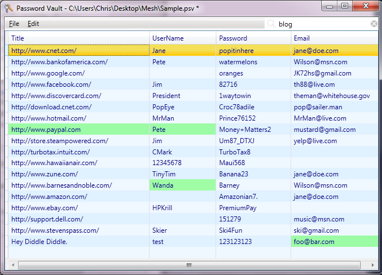Sort by the Title column header
Viewport: 382px width, 275px height.
[x=79, y=38]
